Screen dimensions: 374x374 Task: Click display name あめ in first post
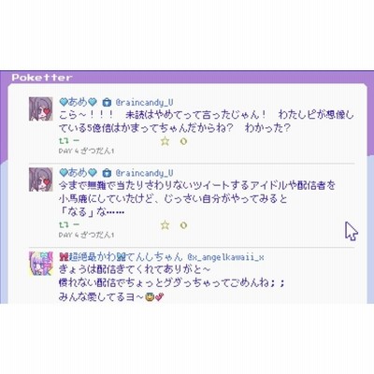click(78, 102)
